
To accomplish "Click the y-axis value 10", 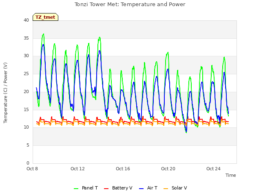I will tap(26, 127).
